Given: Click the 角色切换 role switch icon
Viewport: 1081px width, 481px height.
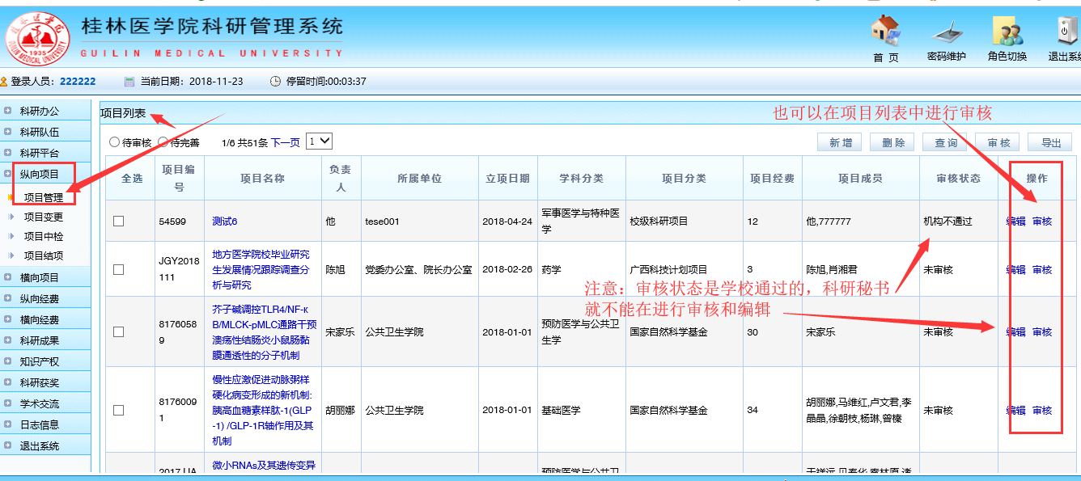Looking at the screenshot, I should coord(1007,32).
